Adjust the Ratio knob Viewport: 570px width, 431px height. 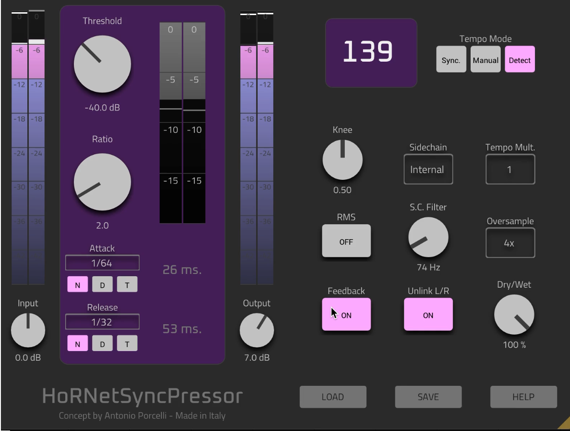tap(102, 182)
